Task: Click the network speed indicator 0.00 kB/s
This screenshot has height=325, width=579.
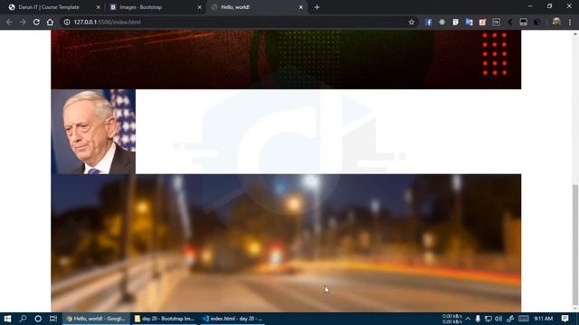Action: 452,319
